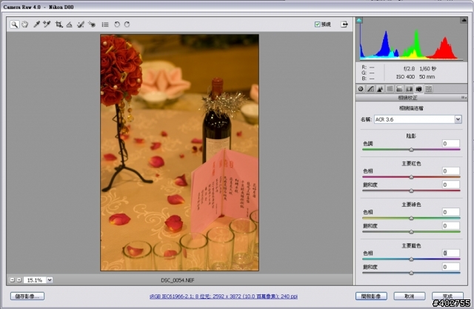The width and height of the screenshot is (474, 309).
Task: Activate the Straighten tool
Action: tap(69, 24)
